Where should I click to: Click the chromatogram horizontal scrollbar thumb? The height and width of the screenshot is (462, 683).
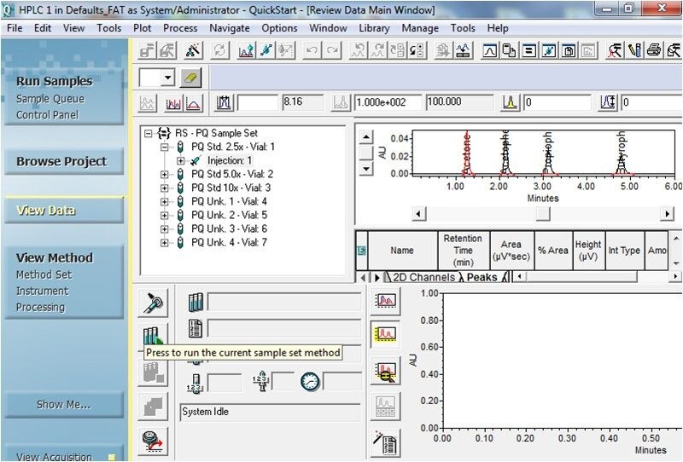(543, 214)
